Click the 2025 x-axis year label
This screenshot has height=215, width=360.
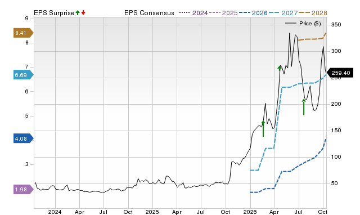[152, 212]
